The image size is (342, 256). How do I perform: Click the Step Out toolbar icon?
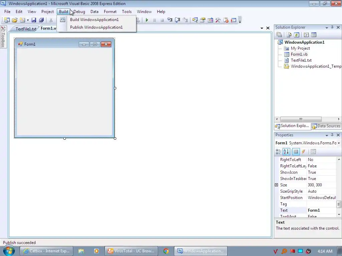click(x=185, y=20)
